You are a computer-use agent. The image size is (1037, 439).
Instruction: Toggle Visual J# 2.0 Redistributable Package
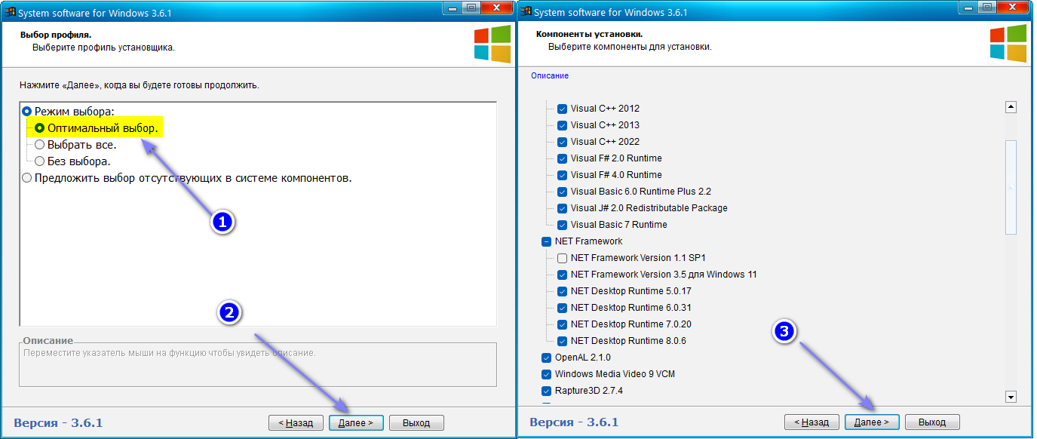[563, 208]
